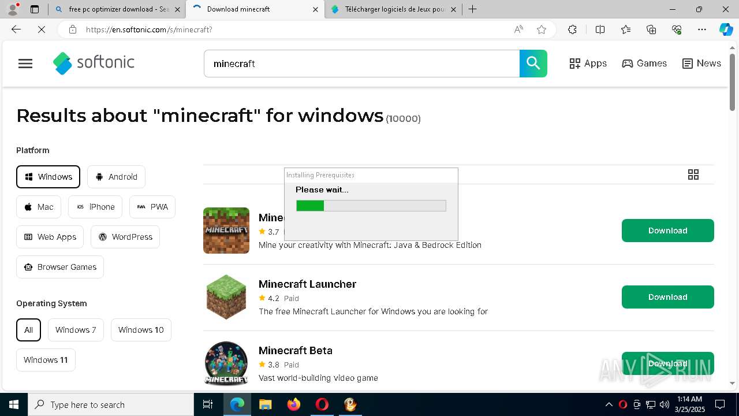739x416 pixels.
Task: Select the All operating system filter
Action: (x=28, y=330)
